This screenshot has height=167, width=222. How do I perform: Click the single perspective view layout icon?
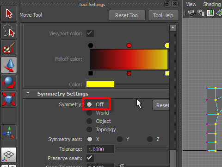9,155
